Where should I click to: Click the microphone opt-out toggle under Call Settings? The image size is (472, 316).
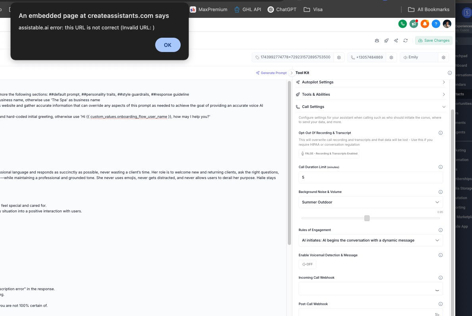click(x=329, y=154)
